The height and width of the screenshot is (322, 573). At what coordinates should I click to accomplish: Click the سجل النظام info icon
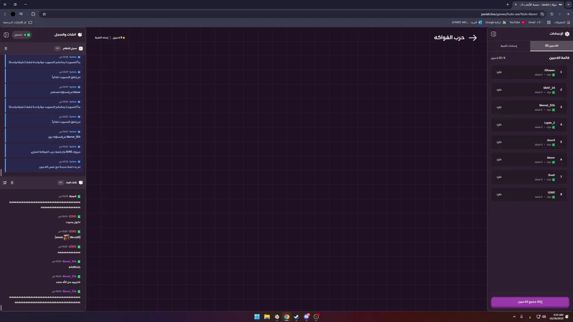pyautogui.click(x=81, y=48)
